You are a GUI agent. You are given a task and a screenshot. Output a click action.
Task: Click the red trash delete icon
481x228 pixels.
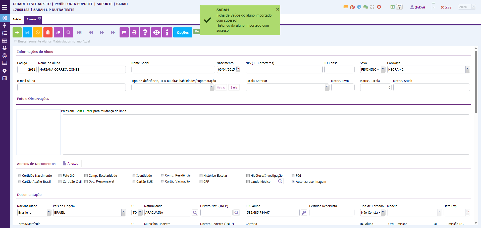(48, 32)
